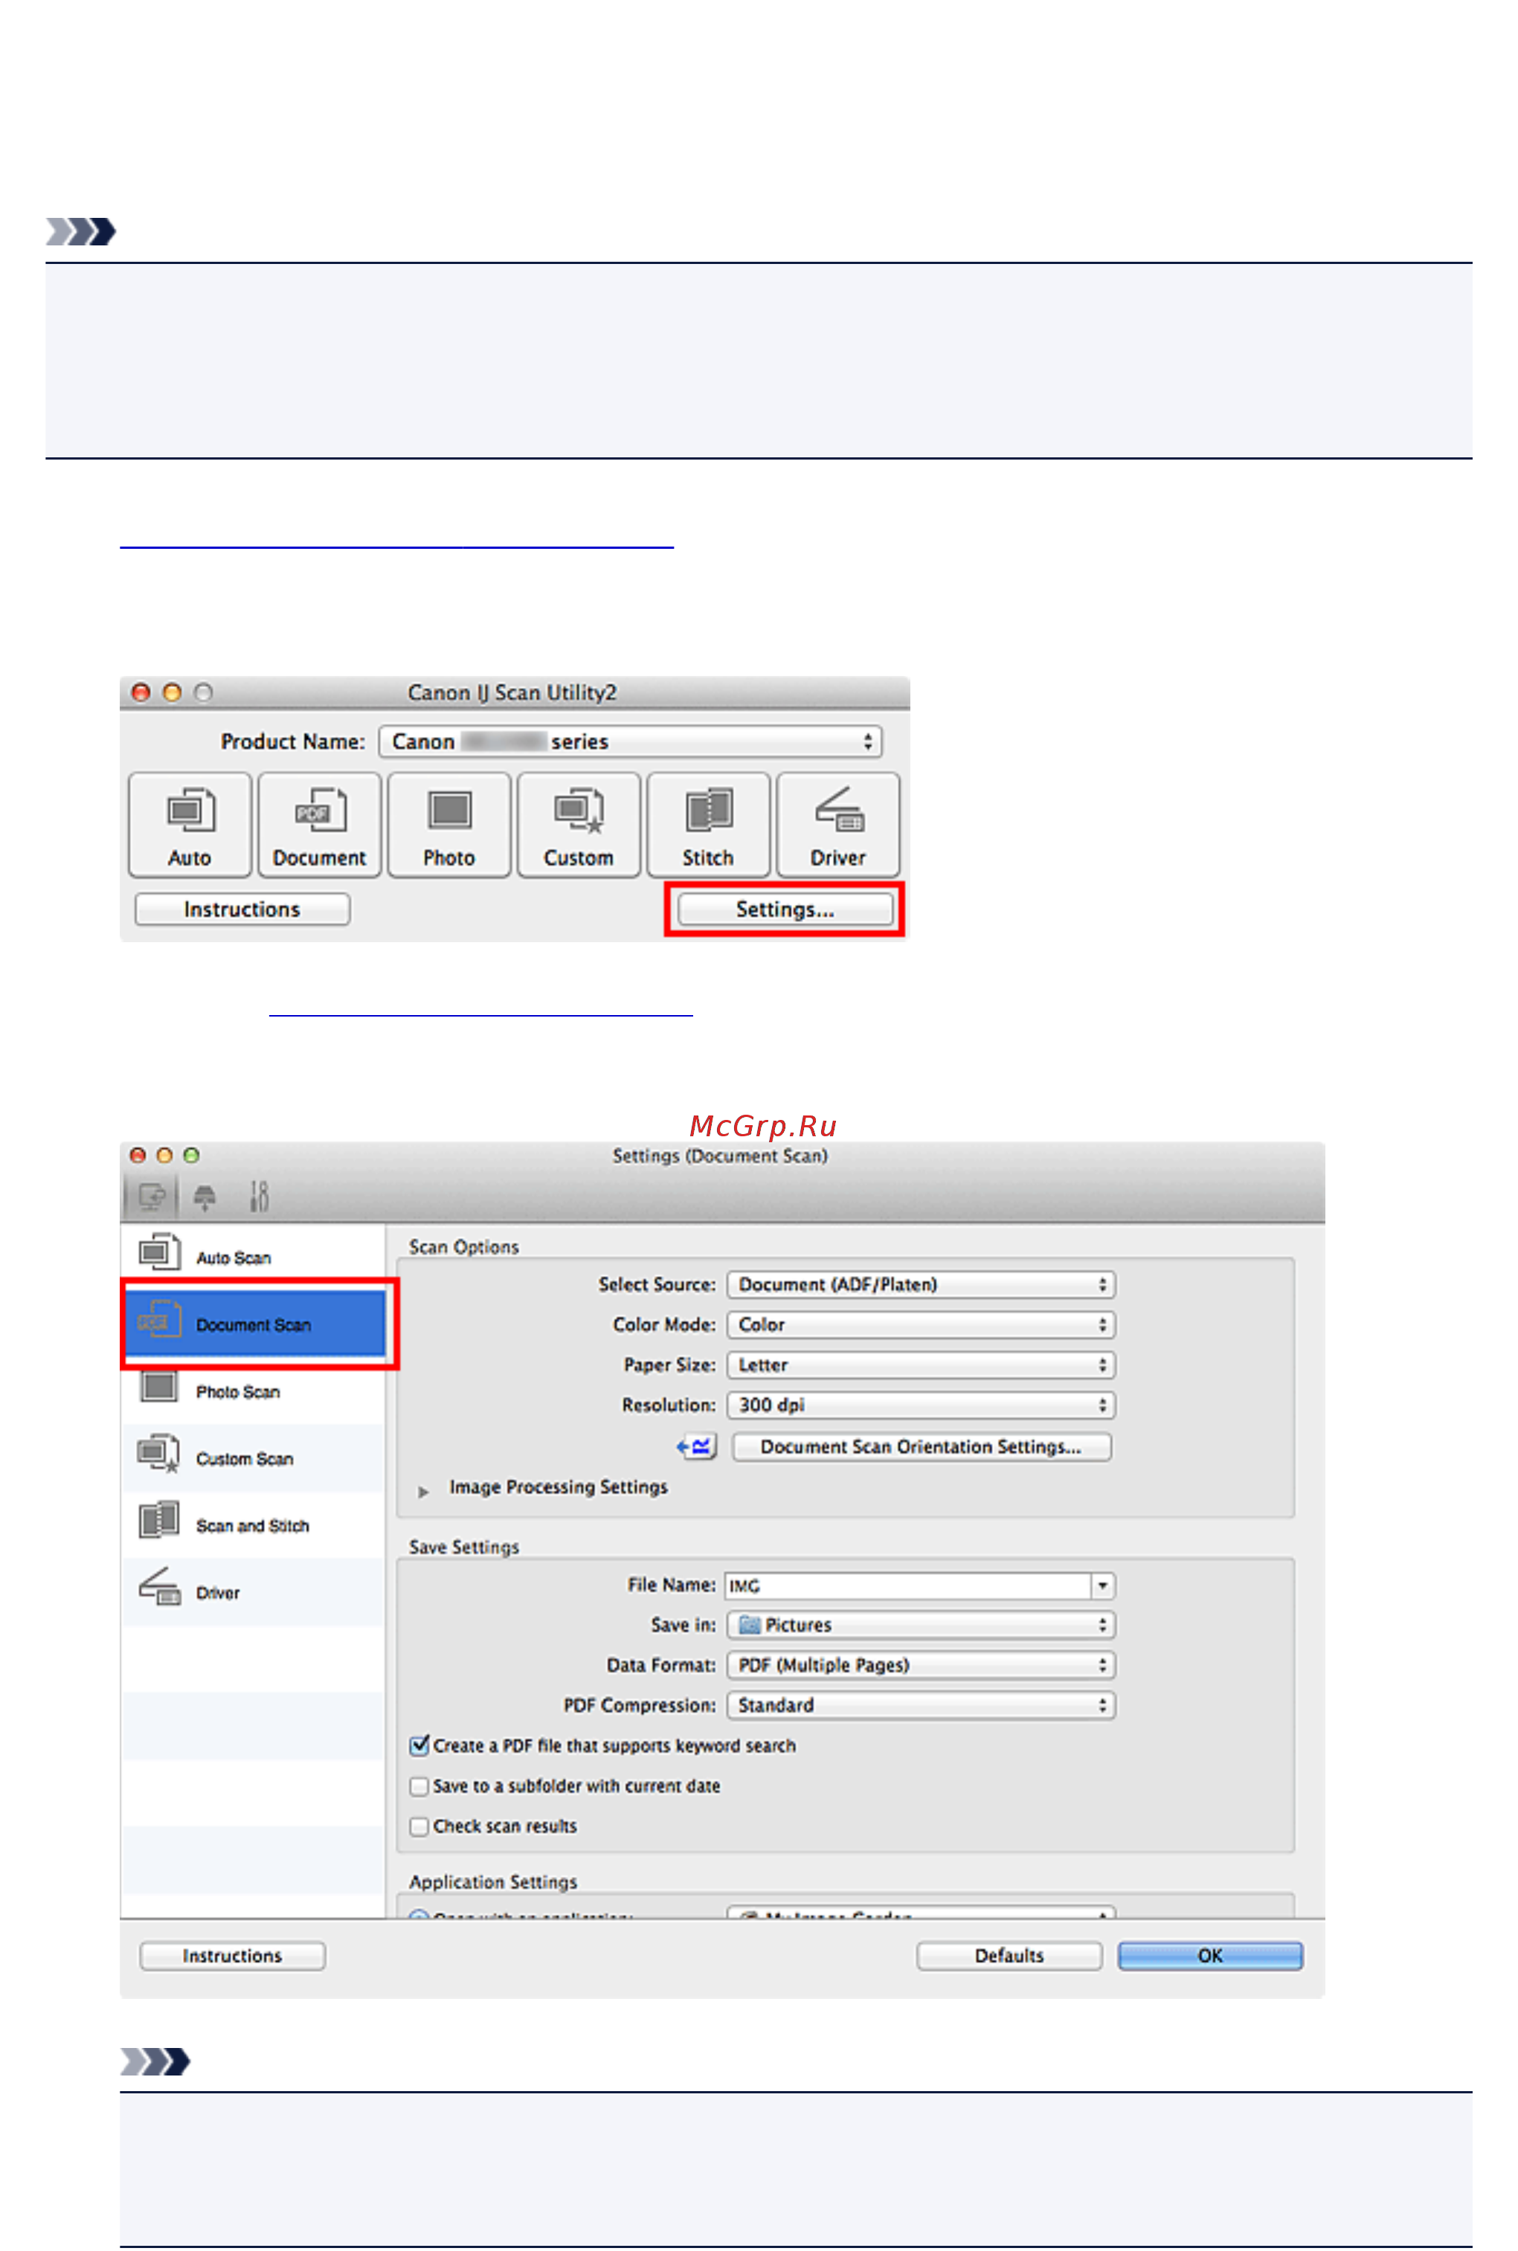The image size is (1518, 2251).
Task: Select Scan and Stitch in sidebar
Action: point(254,1525)
